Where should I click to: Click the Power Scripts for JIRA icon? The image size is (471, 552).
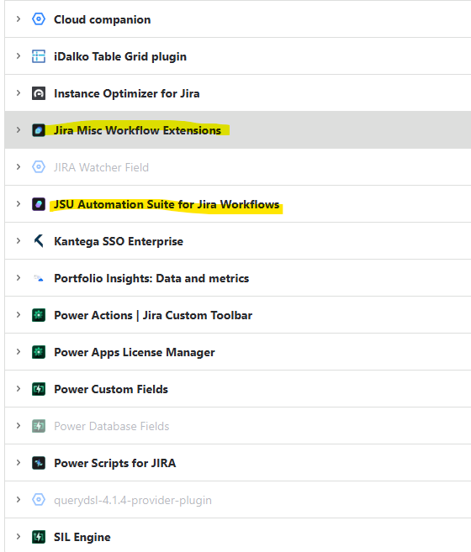click(39, 463)
